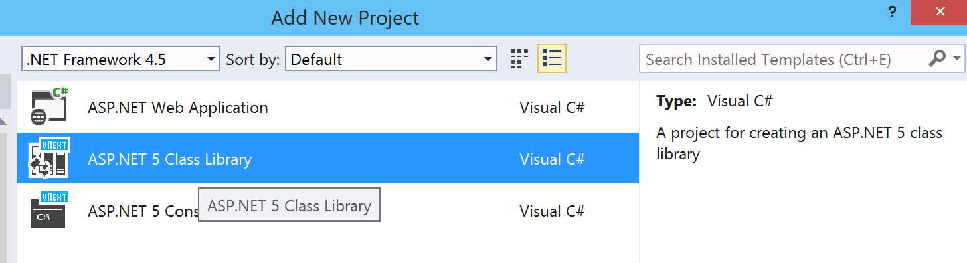
Task: Expand the Sort by Default dropdown
Action: click(x=391, y=59)
